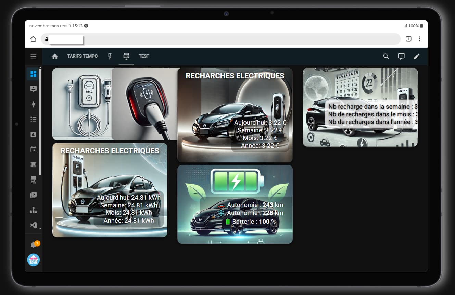
Task: Switch to the home view tab
Action: coord(55,56)
